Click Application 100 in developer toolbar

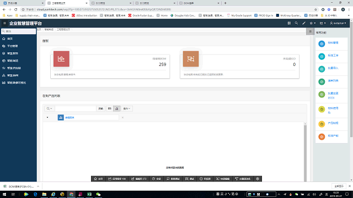pyautogui.click(x=117, y=179)
